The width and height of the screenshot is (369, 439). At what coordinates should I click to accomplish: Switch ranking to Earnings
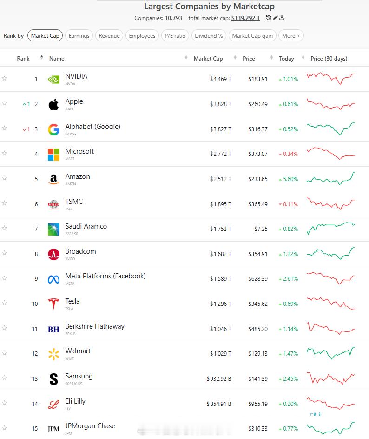[x=79, y=36]
